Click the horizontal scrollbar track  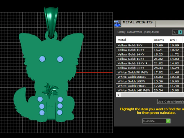(152, 95)
